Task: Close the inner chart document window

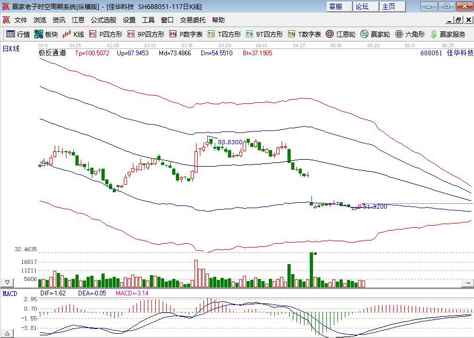Action: tap(468, 20)
